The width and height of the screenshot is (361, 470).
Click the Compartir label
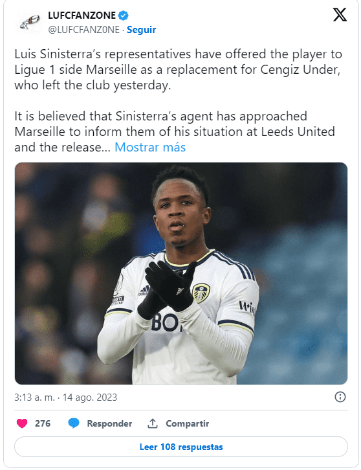pos(187,423)
